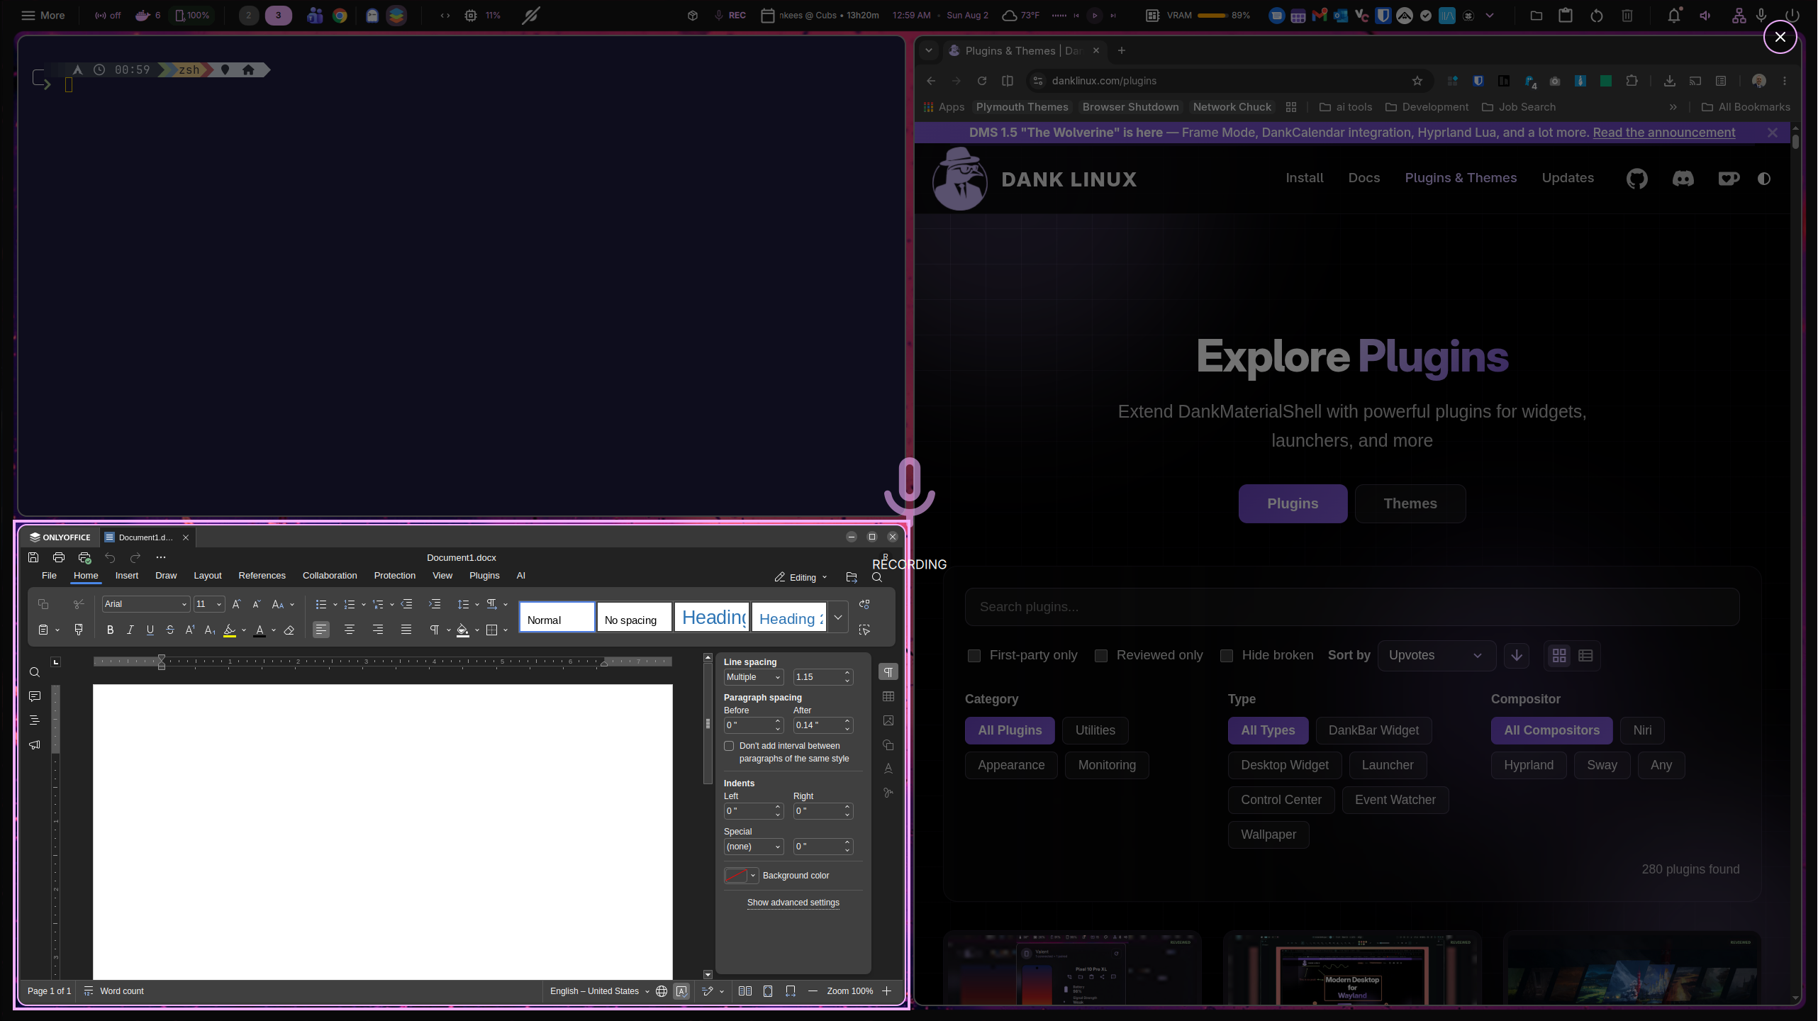This screenshot has height=1021, width=1818.
Task: Click the Print icon in ONLYOFFICE
Action: point(59,557)
